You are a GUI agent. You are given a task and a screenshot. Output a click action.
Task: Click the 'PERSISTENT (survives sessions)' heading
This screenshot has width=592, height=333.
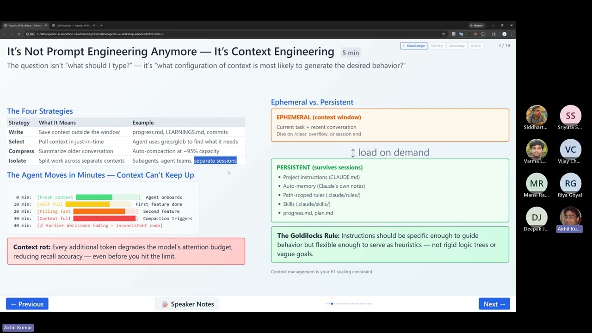tap(320, 167)
